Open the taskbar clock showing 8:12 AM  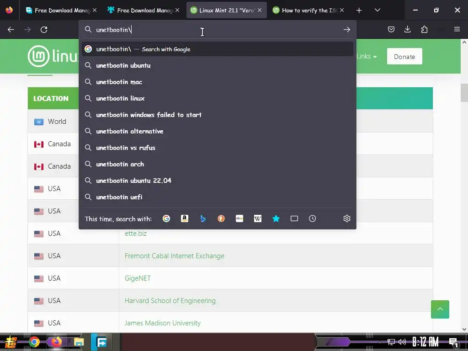pyautogui.click(x=425, y=342)
